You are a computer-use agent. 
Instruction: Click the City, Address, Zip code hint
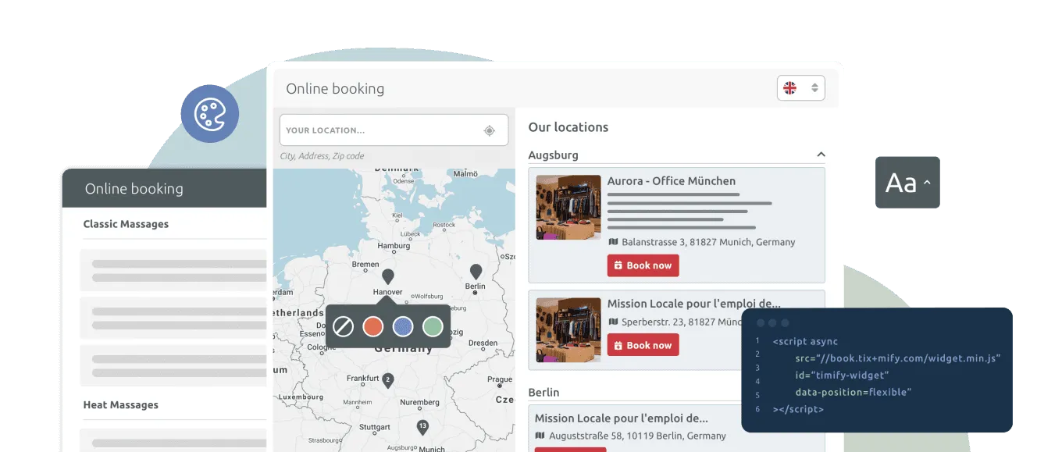[322, 156]
